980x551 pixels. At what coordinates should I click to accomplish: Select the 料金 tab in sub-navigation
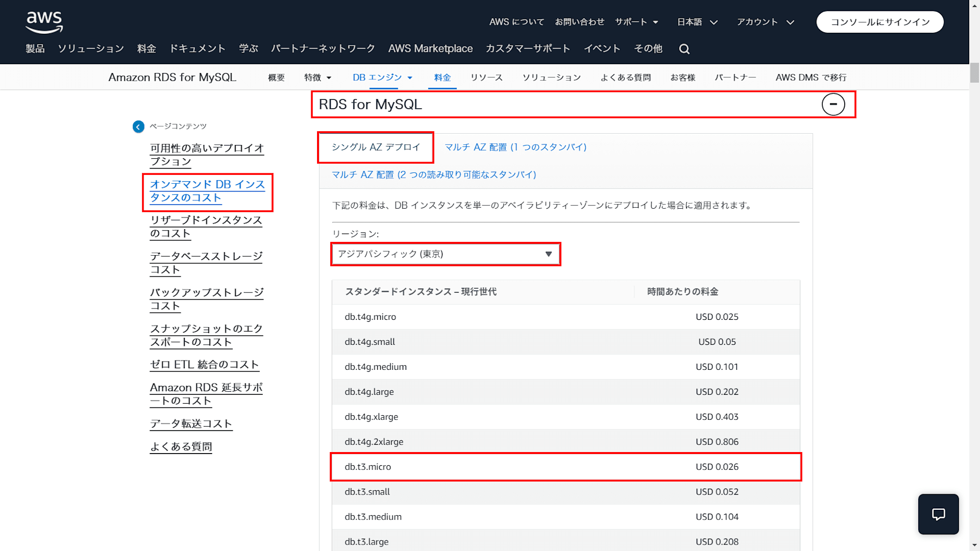(442, 77)
